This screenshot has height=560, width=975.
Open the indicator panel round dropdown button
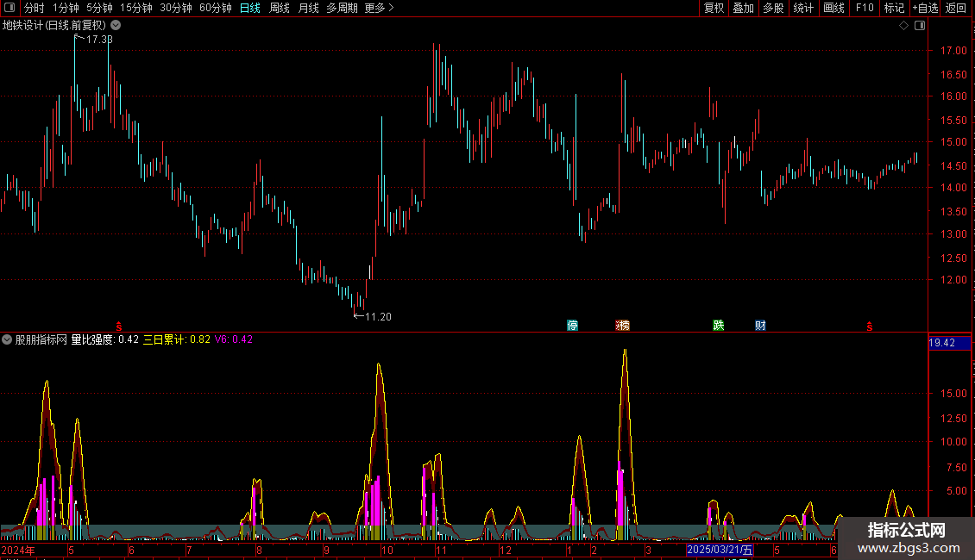coord(7,339)
